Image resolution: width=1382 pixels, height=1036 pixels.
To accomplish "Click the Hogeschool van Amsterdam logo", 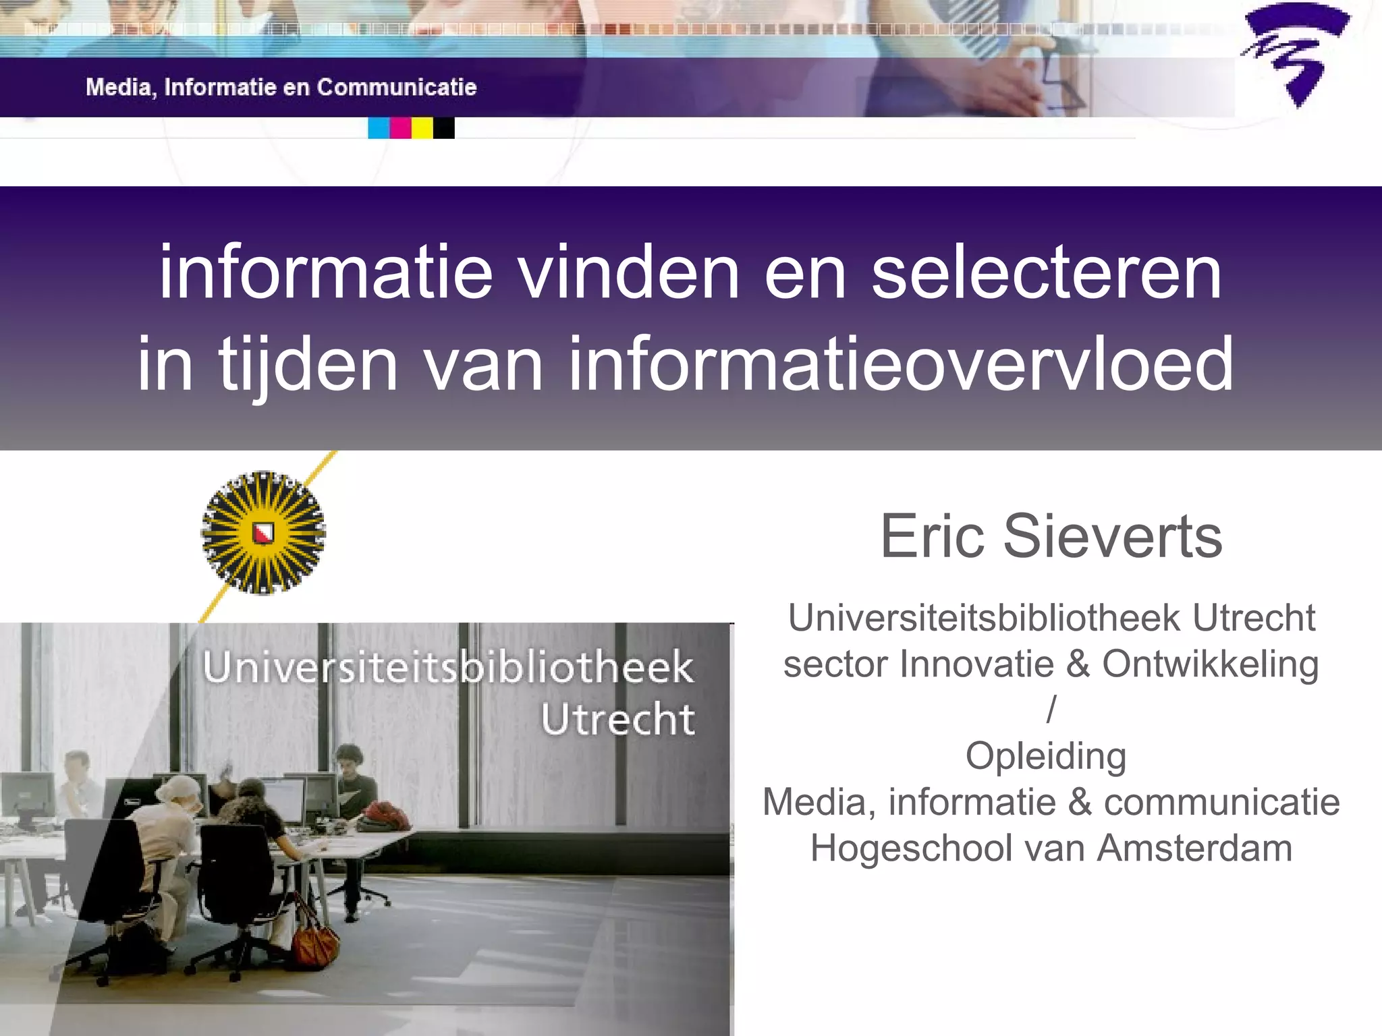I will tap(1294, 55).
